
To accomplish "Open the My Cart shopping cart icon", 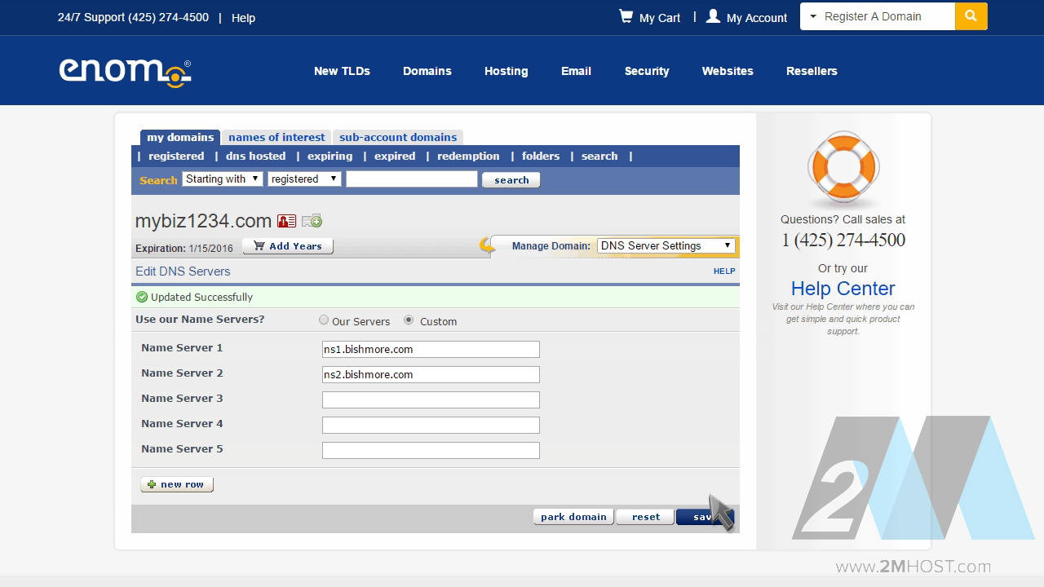I will pos(626,16).
